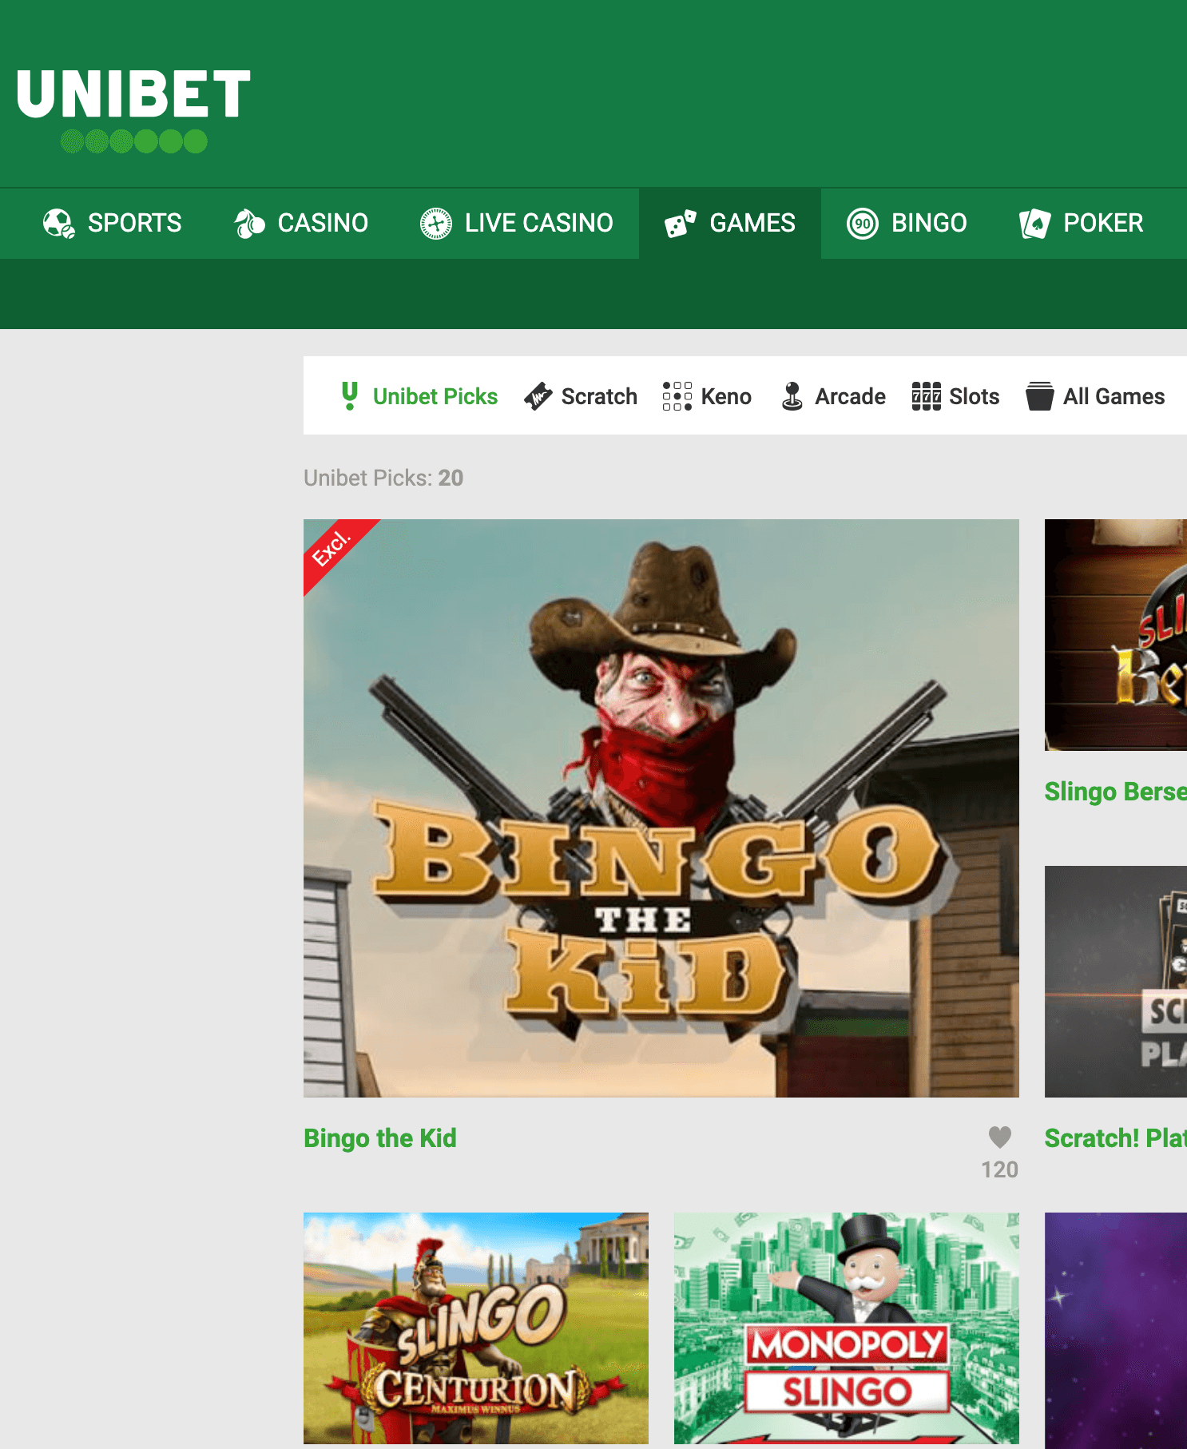Open the Scratch! Platinum title link

click(x=1115, y=1138)
